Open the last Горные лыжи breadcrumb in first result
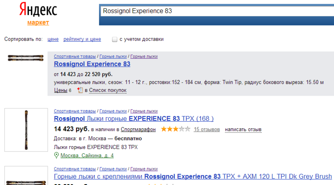Image resolution: width=334 pixels, height=185 pixels. 144,56
